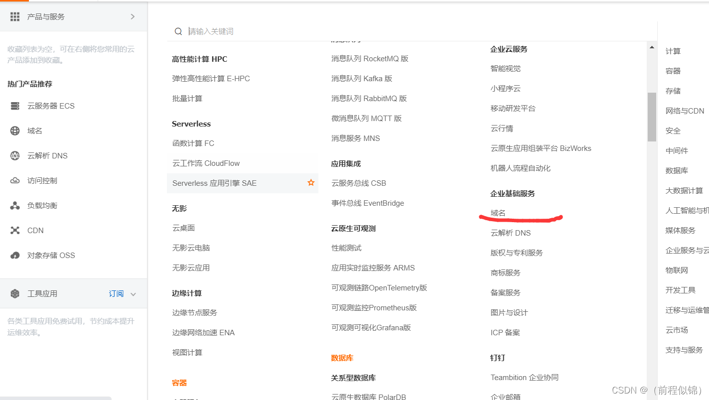Image resolution: width=709 pixels, height=400 pixels.
Task: Open 智能视觉 product
Action: point(506,68)
